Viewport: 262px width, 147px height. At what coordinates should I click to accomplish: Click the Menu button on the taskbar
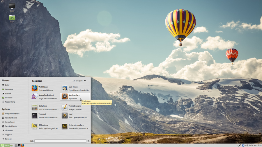tap(5, 145)
